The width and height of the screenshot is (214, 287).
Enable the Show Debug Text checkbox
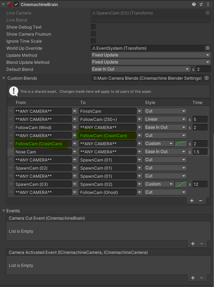tap(93, 27)
